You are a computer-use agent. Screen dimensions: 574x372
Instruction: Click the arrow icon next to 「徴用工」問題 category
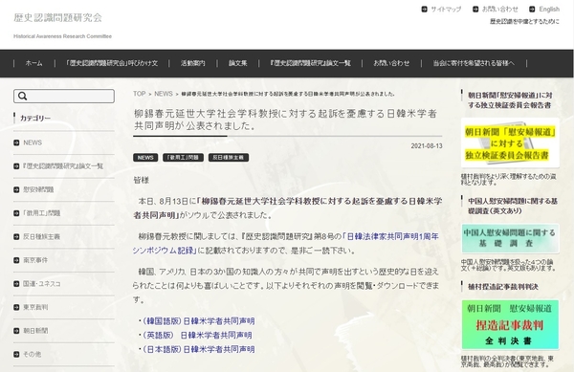tap(16, 213)
